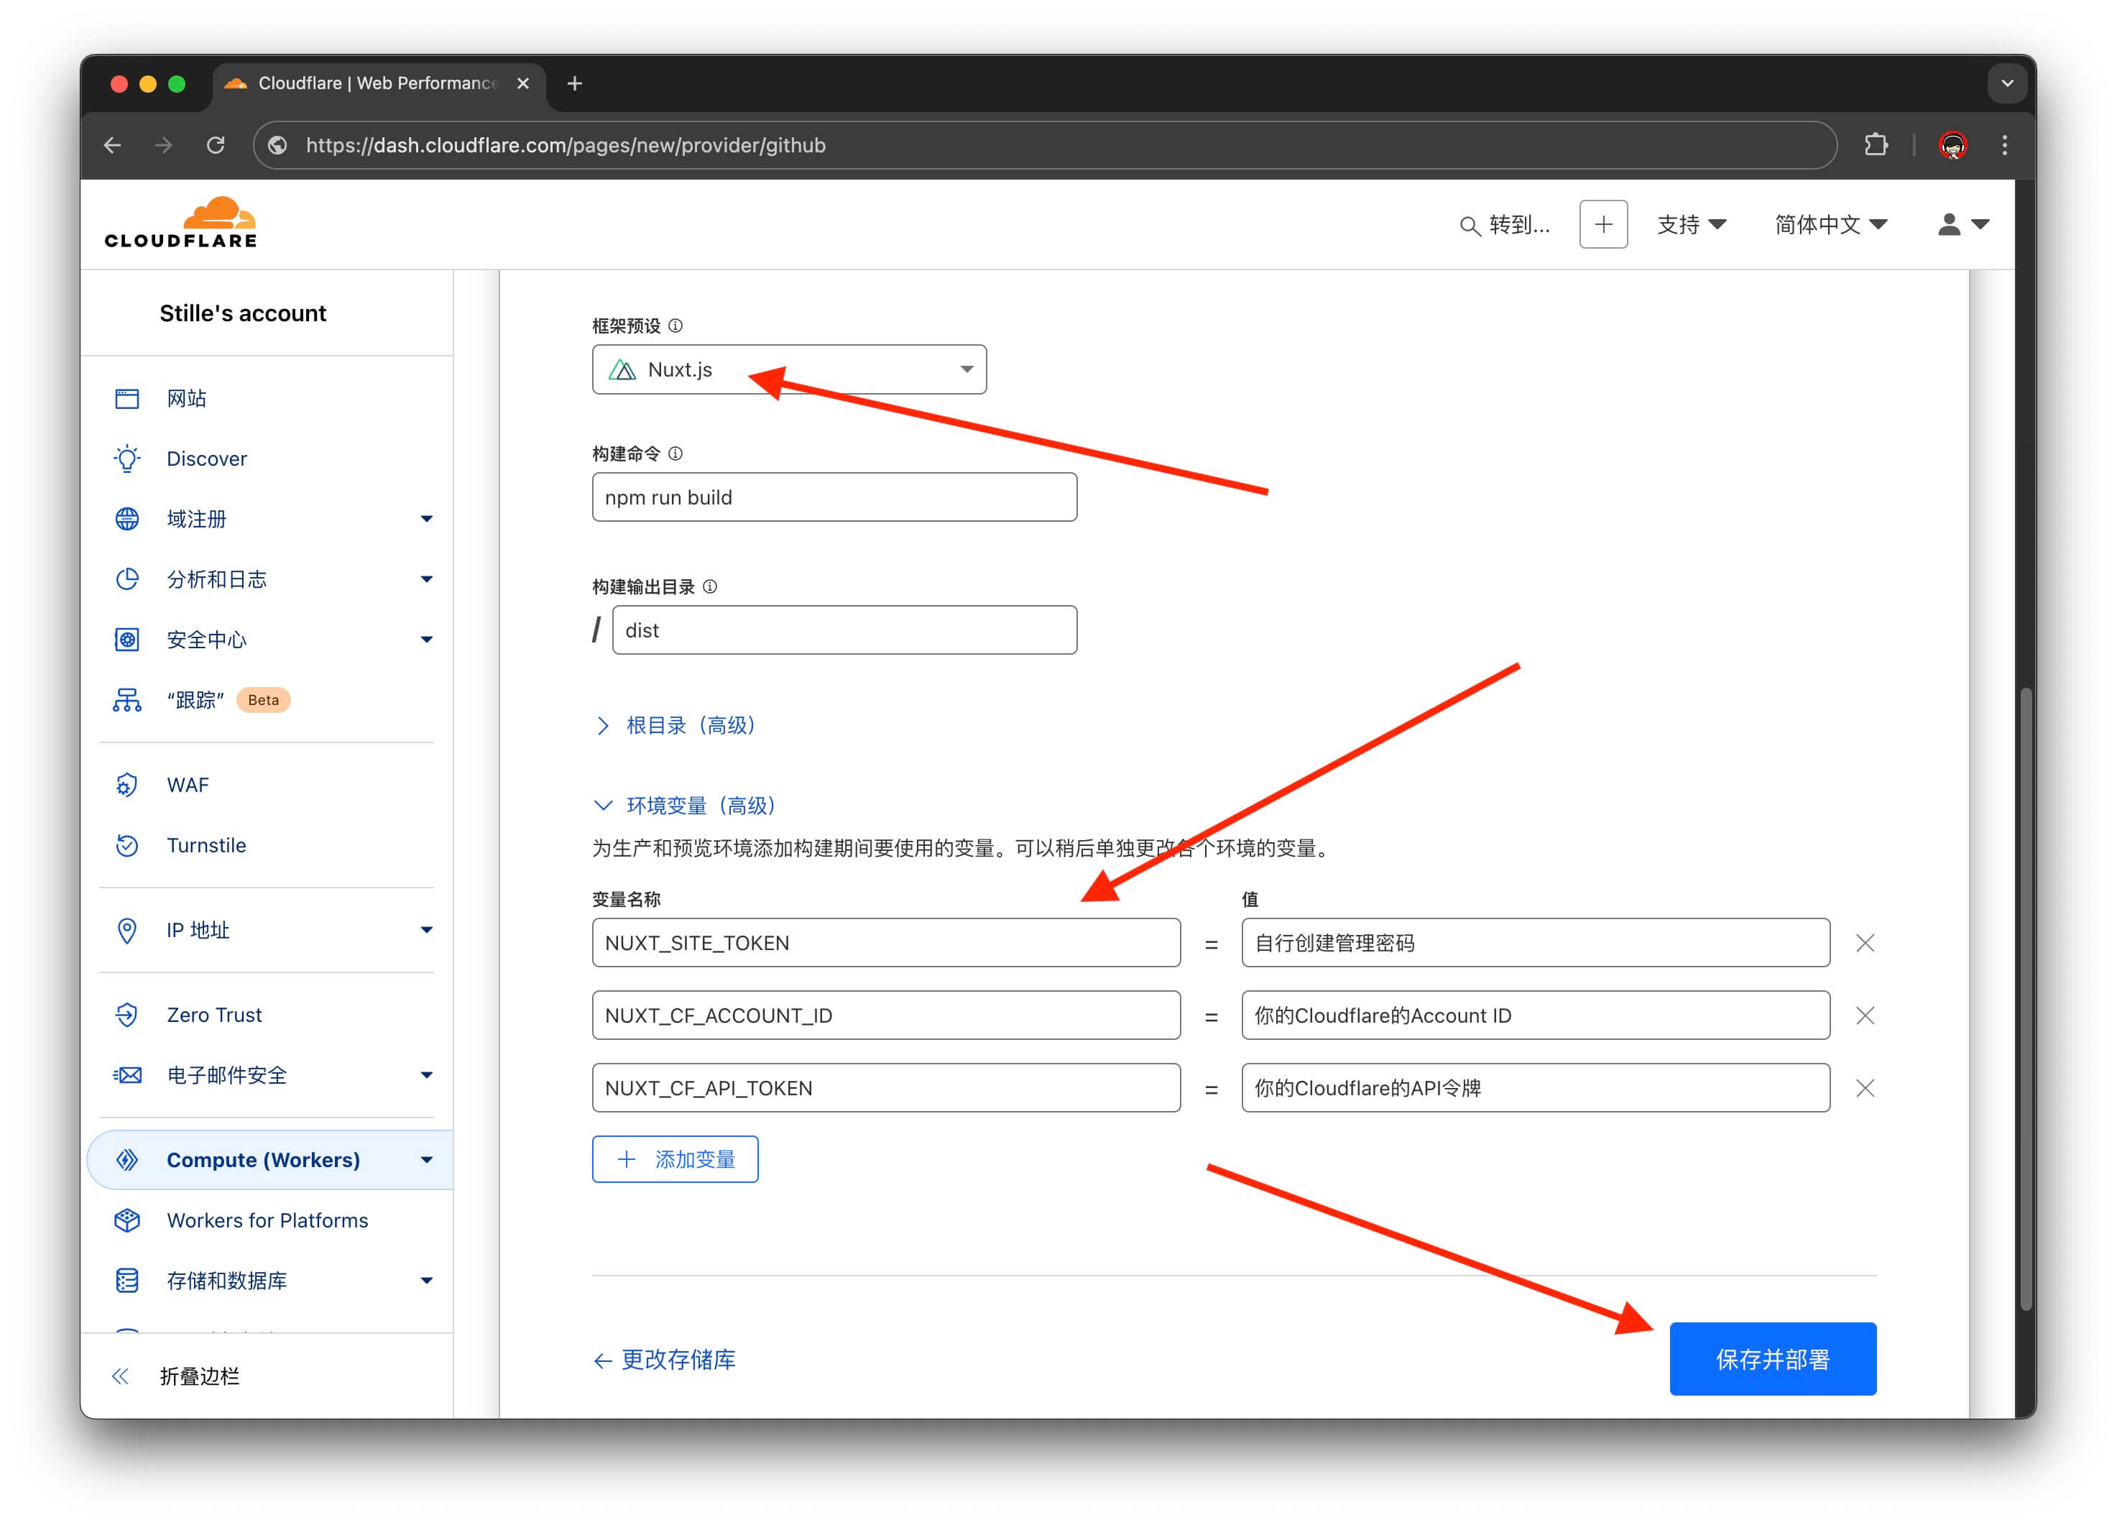Screen dimensions: 2117x1525
Task: Open the Chrome three-dot menu
Action: pyautogui.click(x=2004, y=144)
